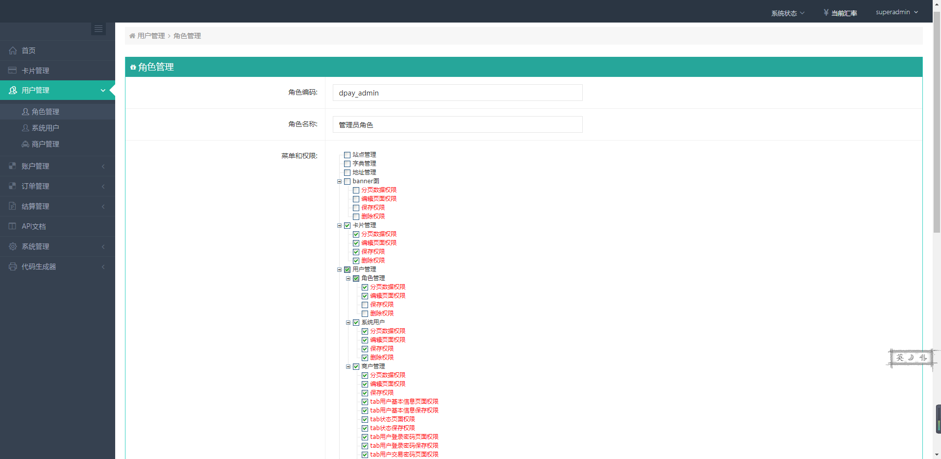Check the 站点管理 checkbox
Screen dimensions: 941x459
pyautogui.click(x=347, y=155)
